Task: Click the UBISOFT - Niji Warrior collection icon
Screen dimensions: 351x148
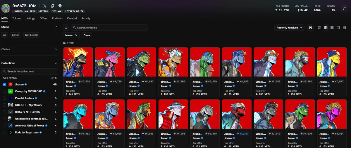Action: [11, 105]
